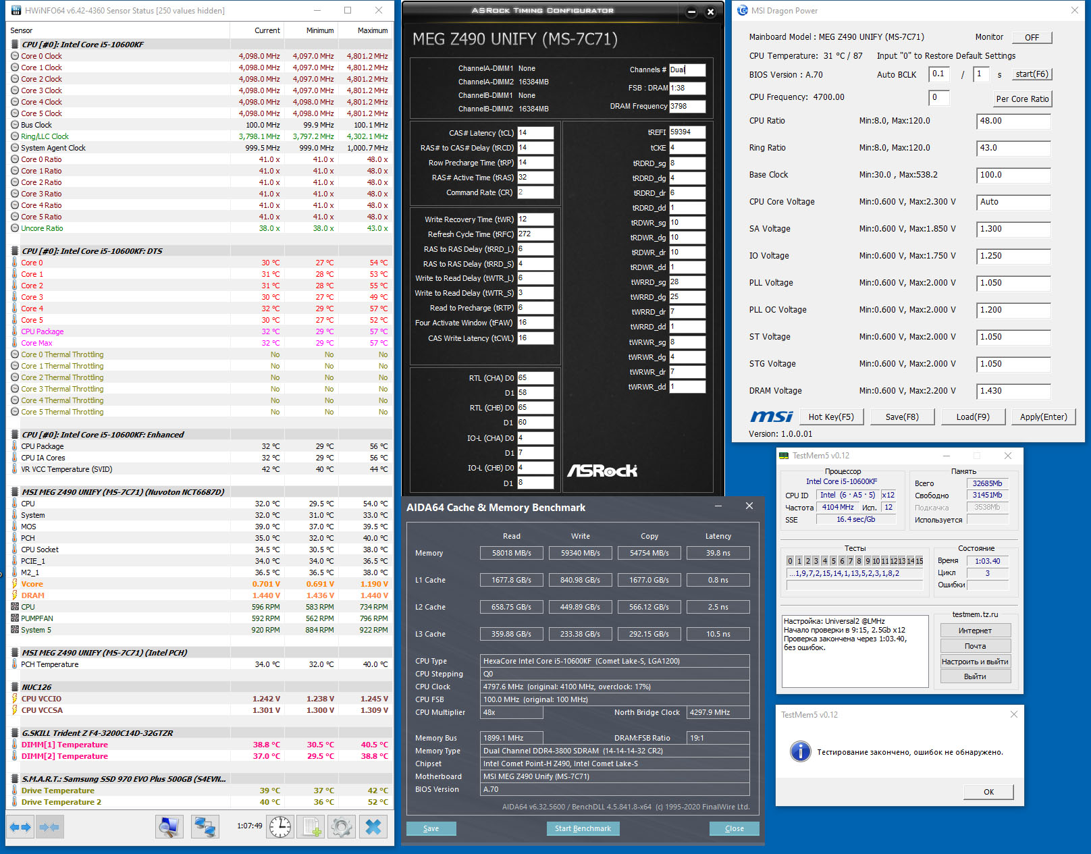Click drive icon beside S.M.A.R.T. Samsung SSD group
Viewport: 1091px width, 854px height.
(x=15, y=779)
